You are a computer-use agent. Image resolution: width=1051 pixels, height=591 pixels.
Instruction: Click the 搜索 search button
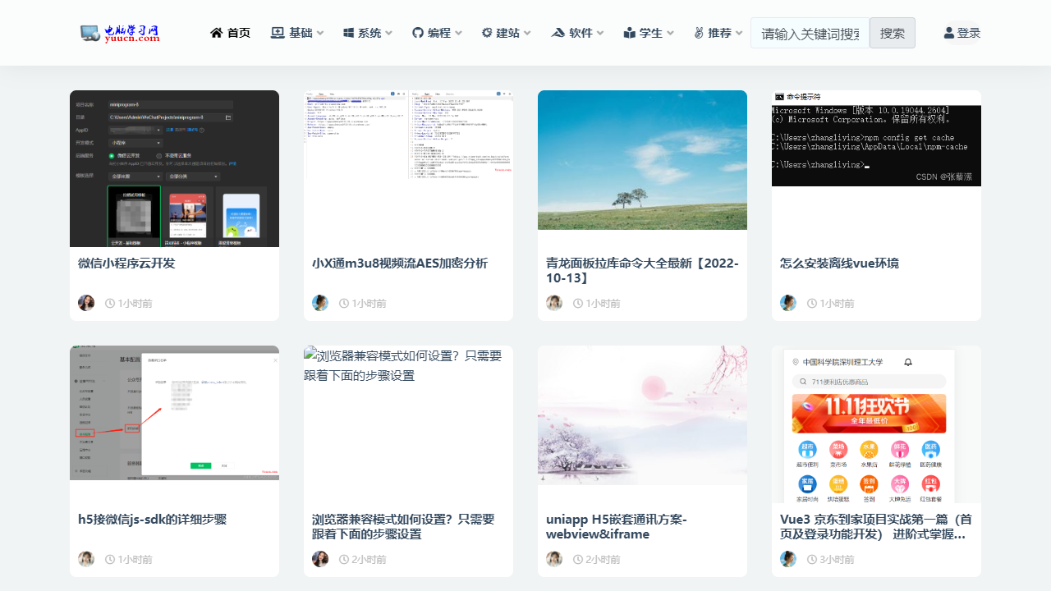pyautogui.click(x=892, y=33)
